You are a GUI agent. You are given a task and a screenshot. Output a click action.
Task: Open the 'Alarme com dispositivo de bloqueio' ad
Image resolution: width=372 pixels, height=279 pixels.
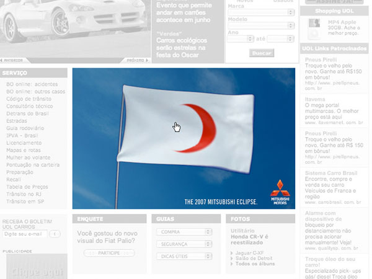point(332,231)
